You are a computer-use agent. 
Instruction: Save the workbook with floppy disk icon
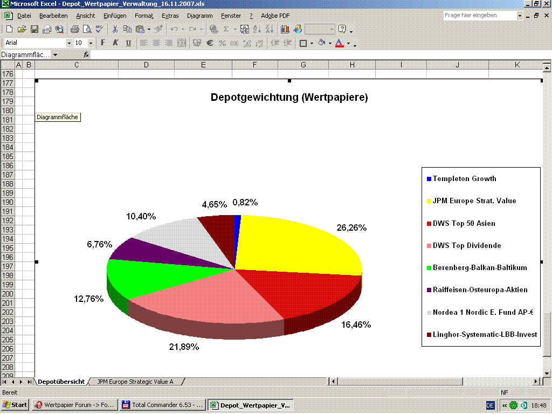(x=34, y=29)
